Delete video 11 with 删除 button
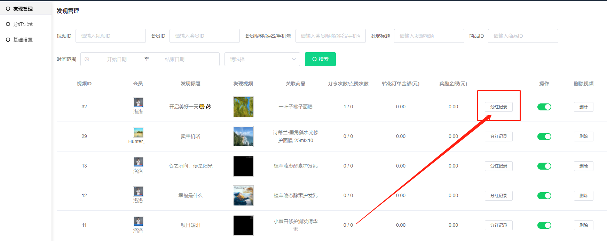The image size is (607, 241). pyautogui.click(x=584, y=225)
